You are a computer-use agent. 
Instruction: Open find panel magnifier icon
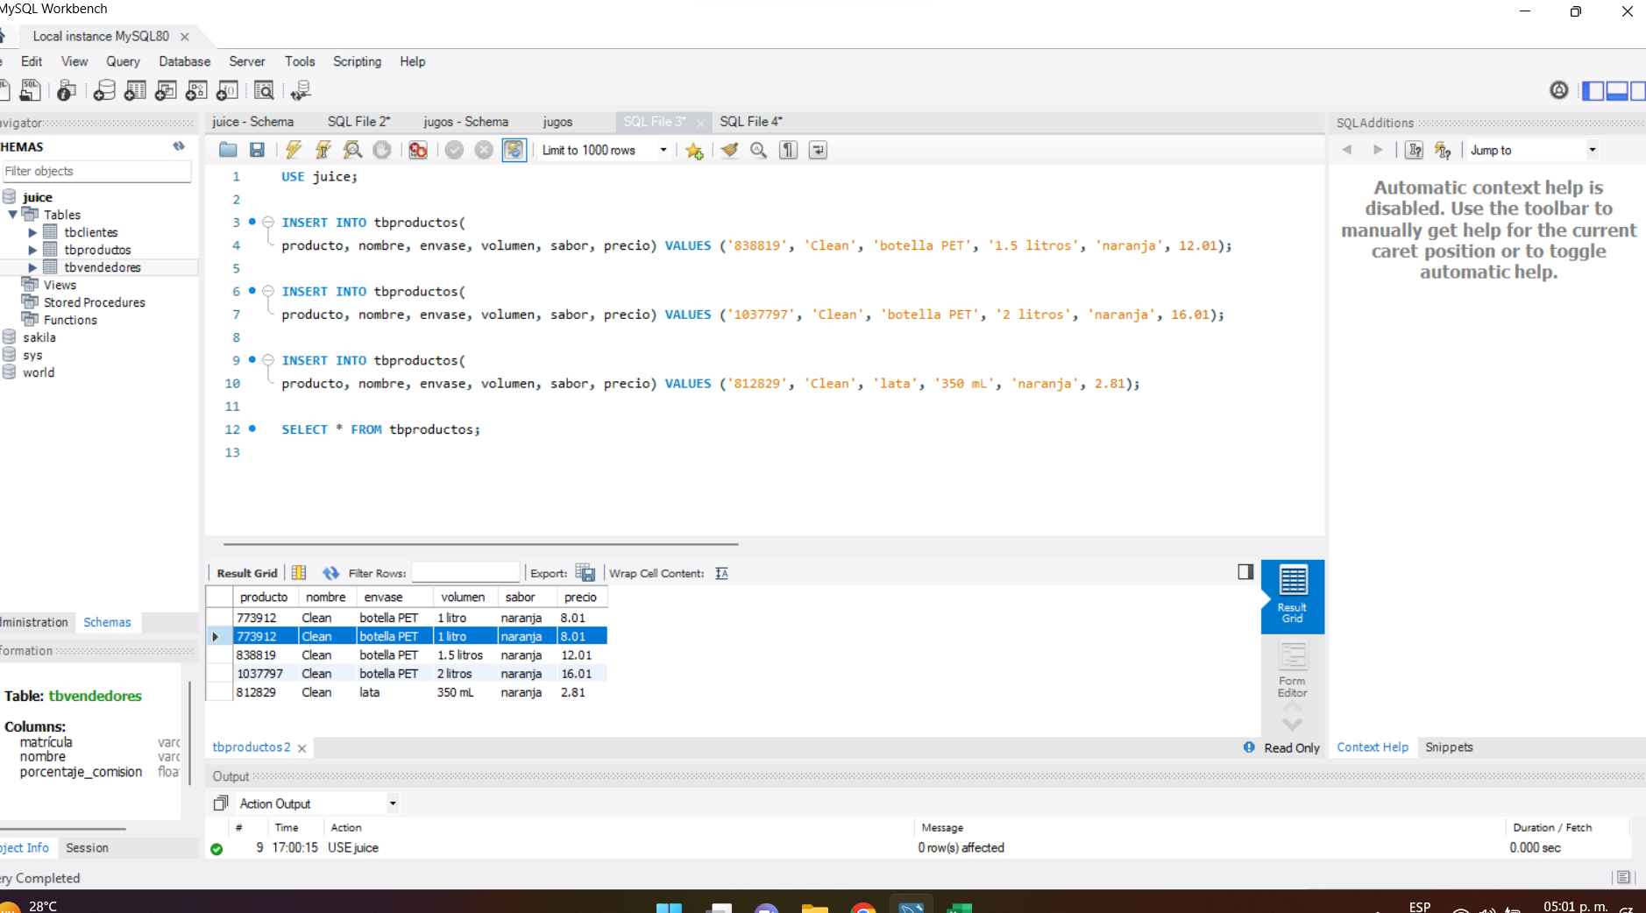point(759,150)
